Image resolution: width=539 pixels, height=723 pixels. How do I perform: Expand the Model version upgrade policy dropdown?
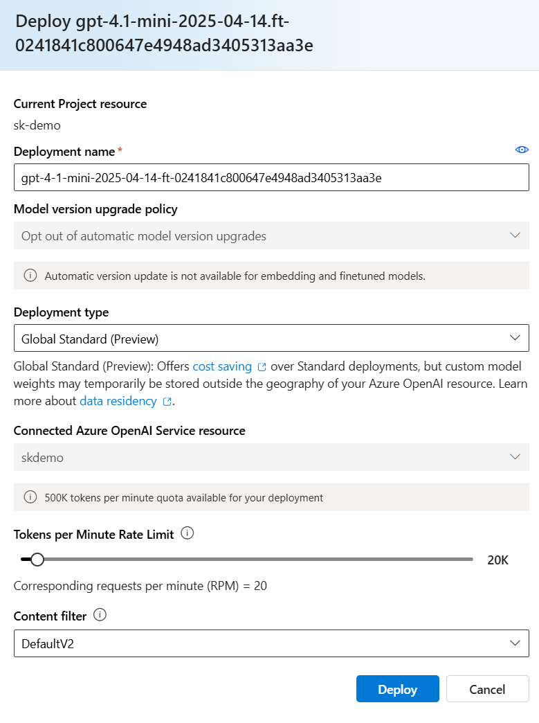pyautogui.click(x=271, y=235)
